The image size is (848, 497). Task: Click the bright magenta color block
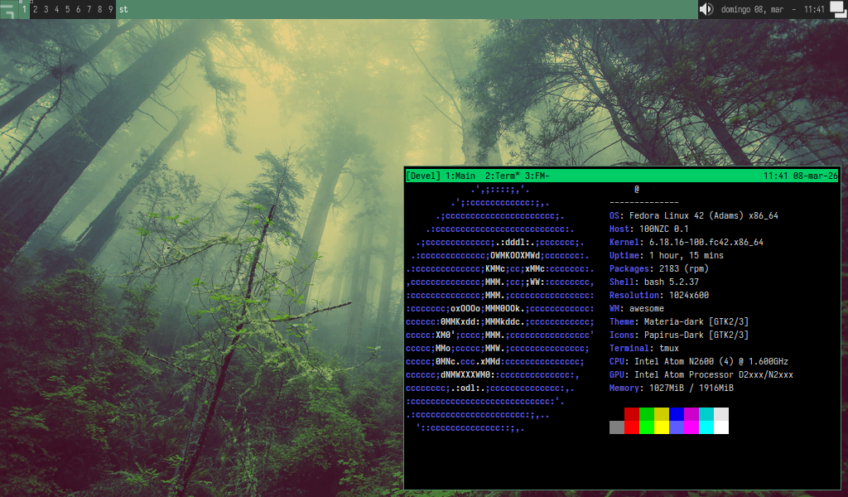pyautogui.click(x=691, y=427)
